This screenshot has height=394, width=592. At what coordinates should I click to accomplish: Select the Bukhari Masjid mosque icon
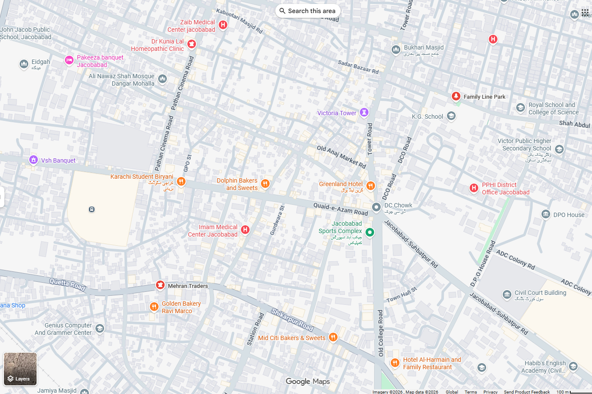tap(396, 50)
